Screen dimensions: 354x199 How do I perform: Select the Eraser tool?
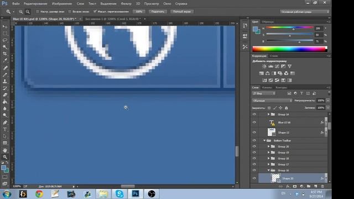click(x=5, y=95)
